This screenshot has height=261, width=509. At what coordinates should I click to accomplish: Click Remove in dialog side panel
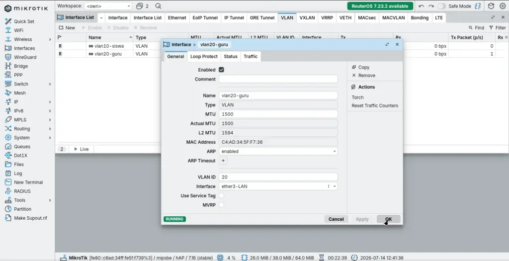[363, 75]
